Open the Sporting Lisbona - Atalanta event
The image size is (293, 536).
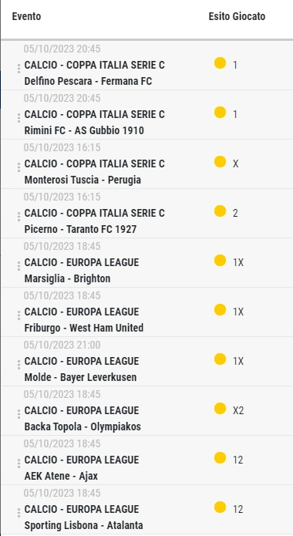coord(84,525)
